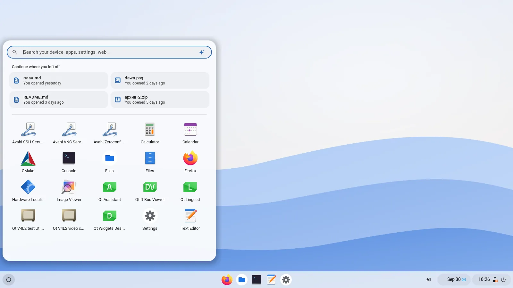This screenshot has width=513, height=288.
Task: Launch Qt Widgets Designer
Action: [x=109, y=220]
